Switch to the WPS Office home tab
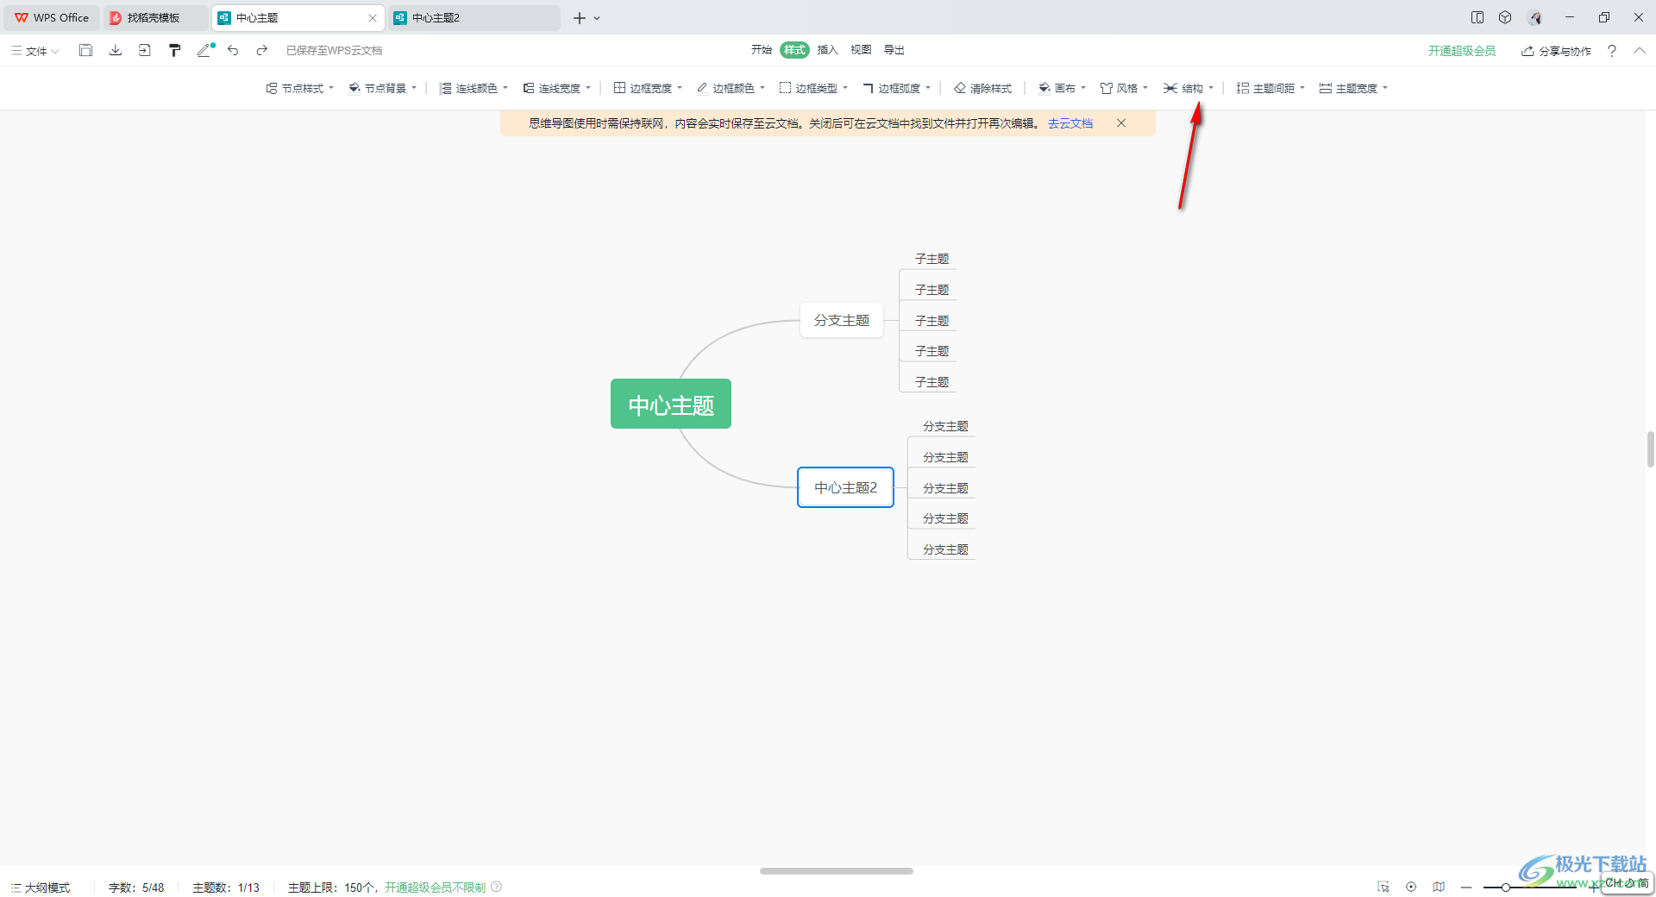1656x897 pixels. [52, 17]
